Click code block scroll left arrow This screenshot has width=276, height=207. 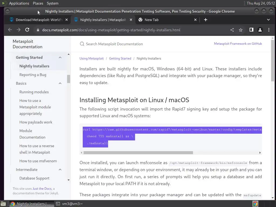point(81,153)
